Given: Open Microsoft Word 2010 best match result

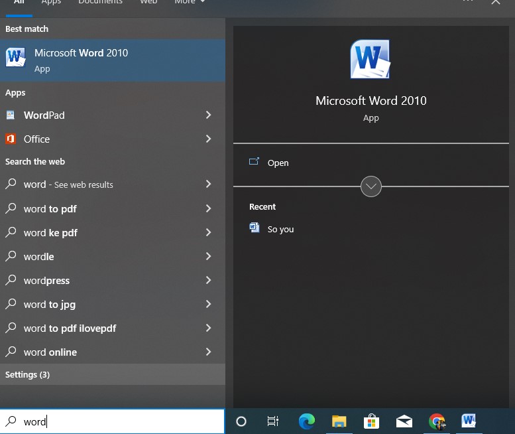Looking at the screenshot, I should 112,60.
